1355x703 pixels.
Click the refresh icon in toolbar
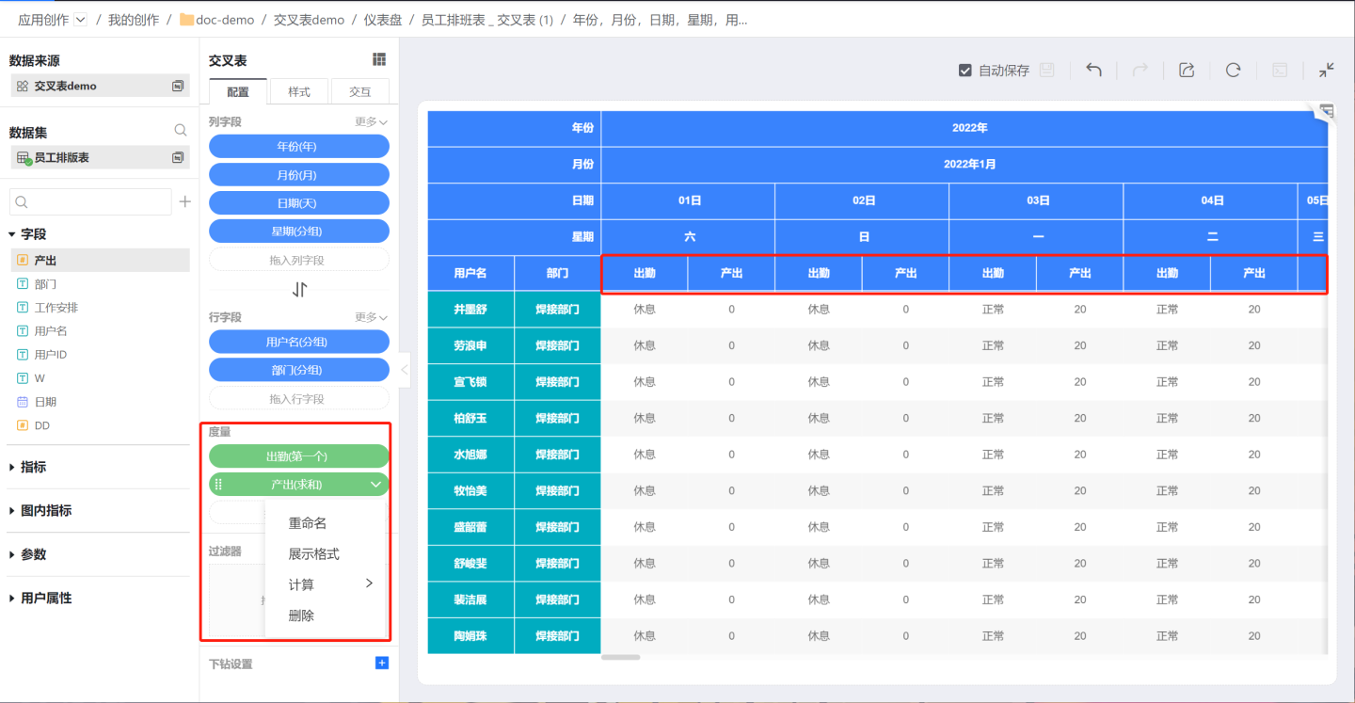pos(1233,70)
